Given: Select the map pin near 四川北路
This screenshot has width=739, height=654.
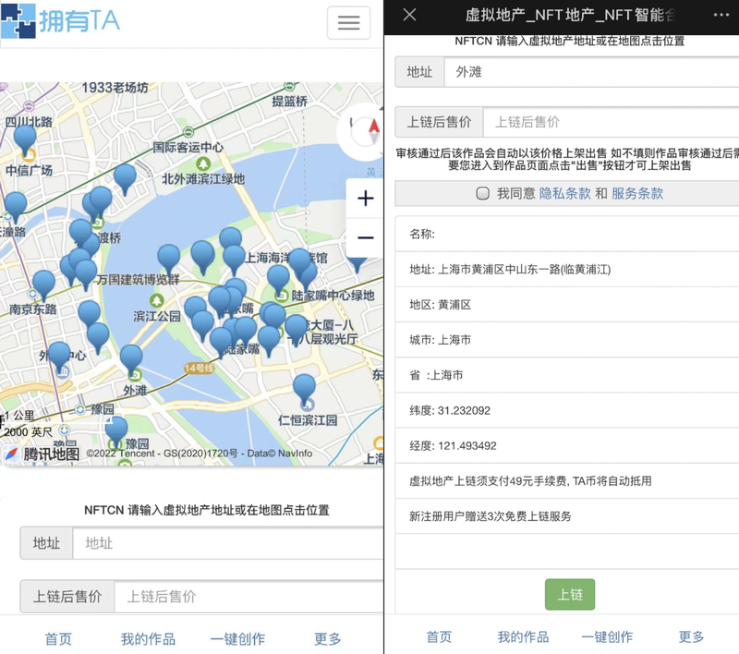Looking at the screenshot, I should pos(25,139).
